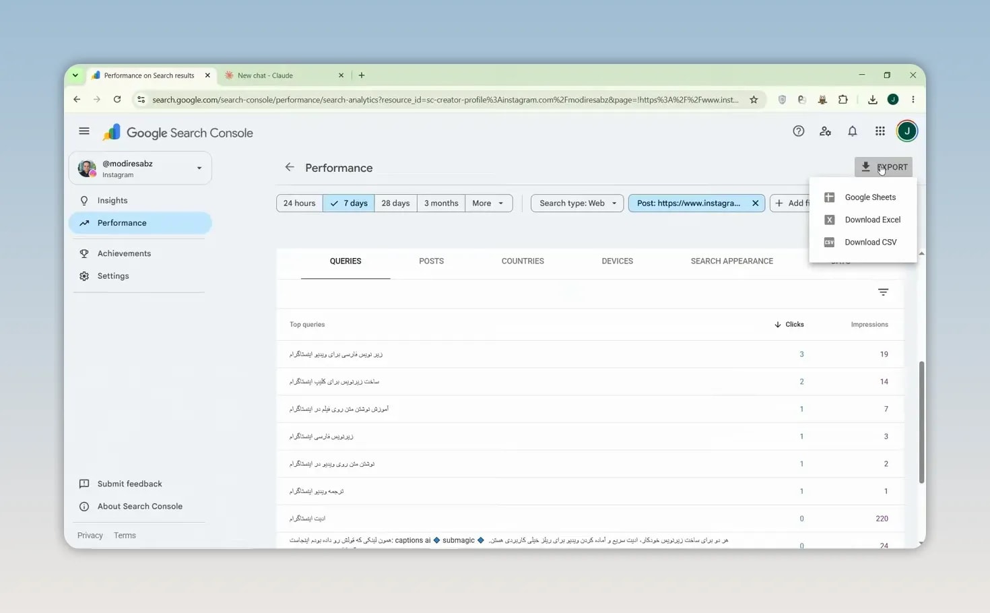Open the tab search chevron
Viewport: 990px width, 613px height.
[75, 75]
